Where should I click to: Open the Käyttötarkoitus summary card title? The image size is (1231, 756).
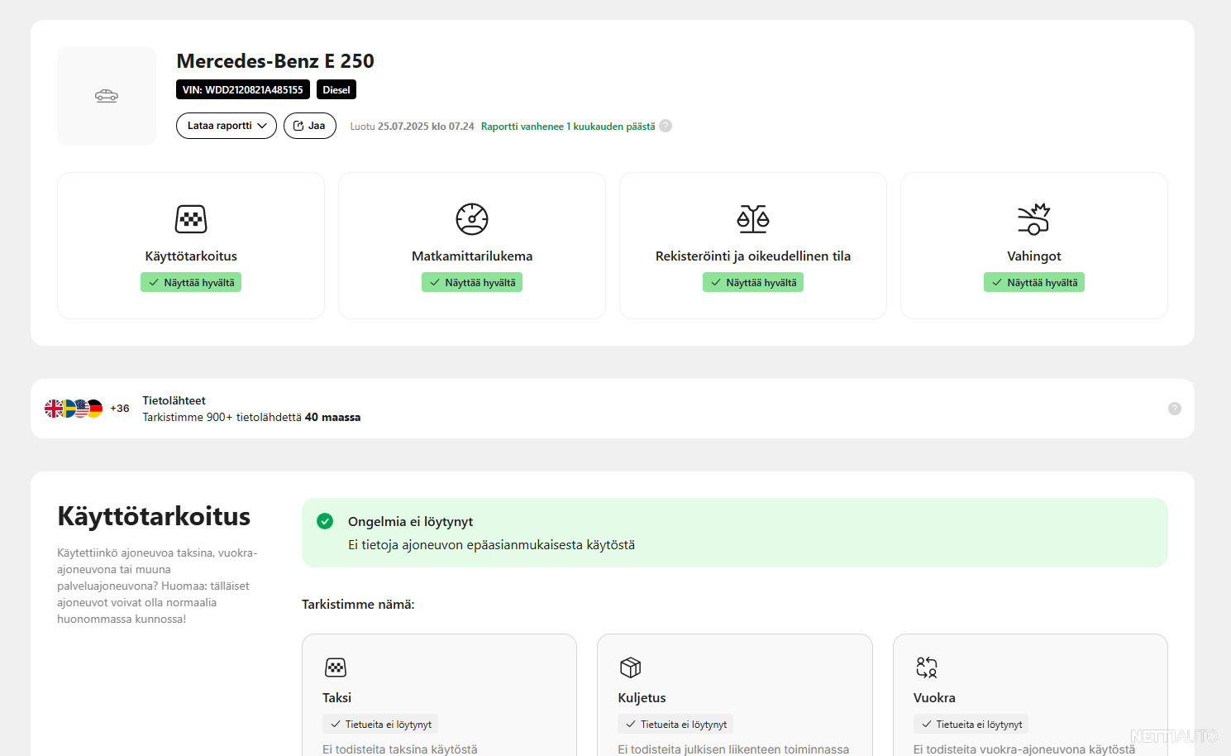(x=191, y=256)
